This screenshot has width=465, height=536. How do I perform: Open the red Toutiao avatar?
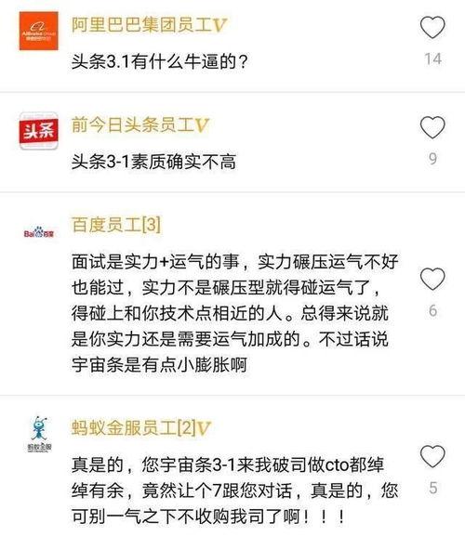click(39, 131)
